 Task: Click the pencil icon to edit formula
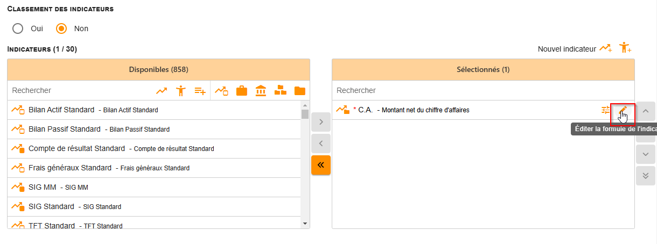623,110
